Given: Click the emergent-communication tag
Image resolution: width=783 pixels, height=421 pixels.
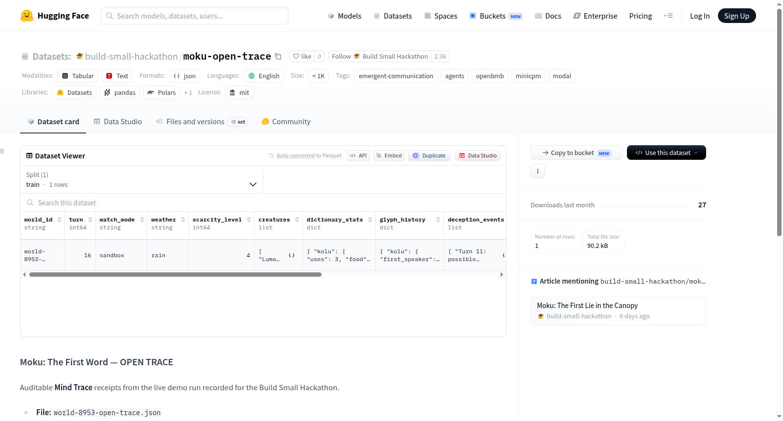Looking at the screenshot, I should pyautogui.click(x=396, y=76).
